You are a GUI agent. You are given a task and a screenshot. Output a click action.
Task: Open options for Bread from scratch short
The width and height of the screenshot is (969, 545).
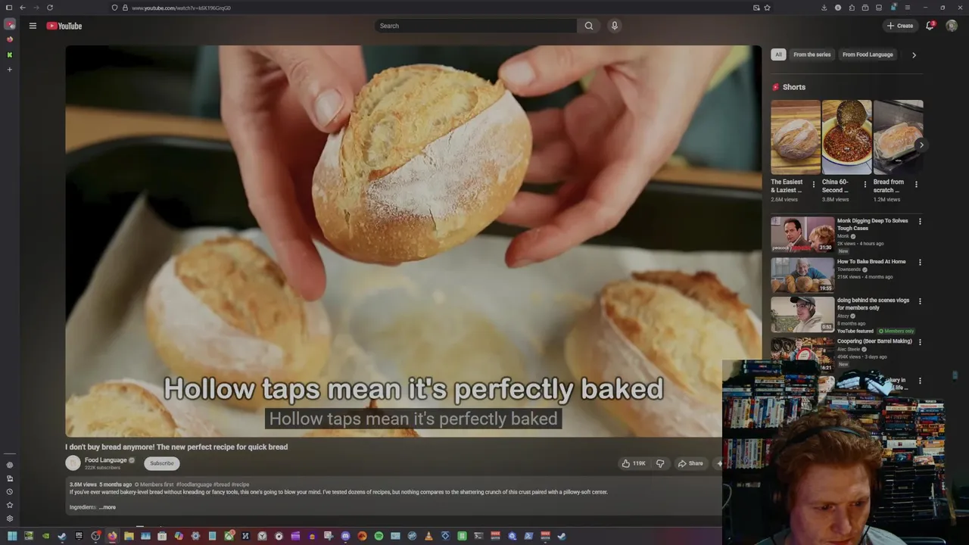pyautogui.click(x=916, y=185)
